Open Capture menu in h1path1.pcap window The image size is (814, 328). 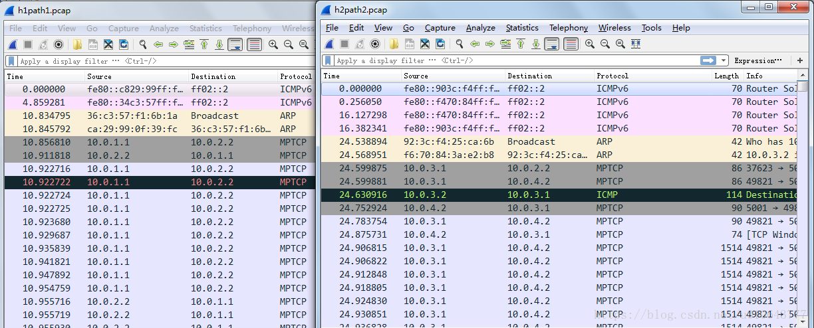coord(124,29)
